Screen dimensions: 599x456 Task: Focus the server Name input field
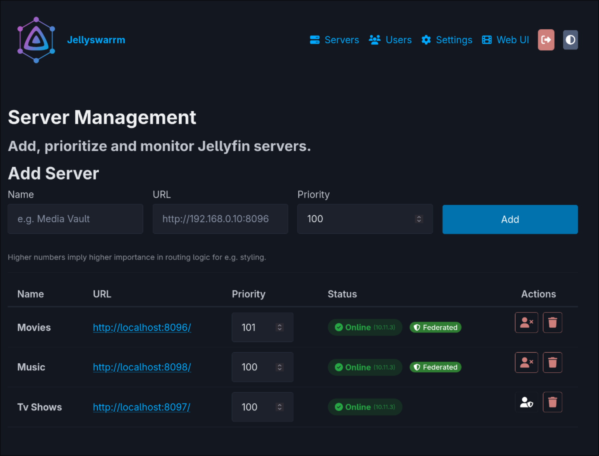click(x=75, y=219)
